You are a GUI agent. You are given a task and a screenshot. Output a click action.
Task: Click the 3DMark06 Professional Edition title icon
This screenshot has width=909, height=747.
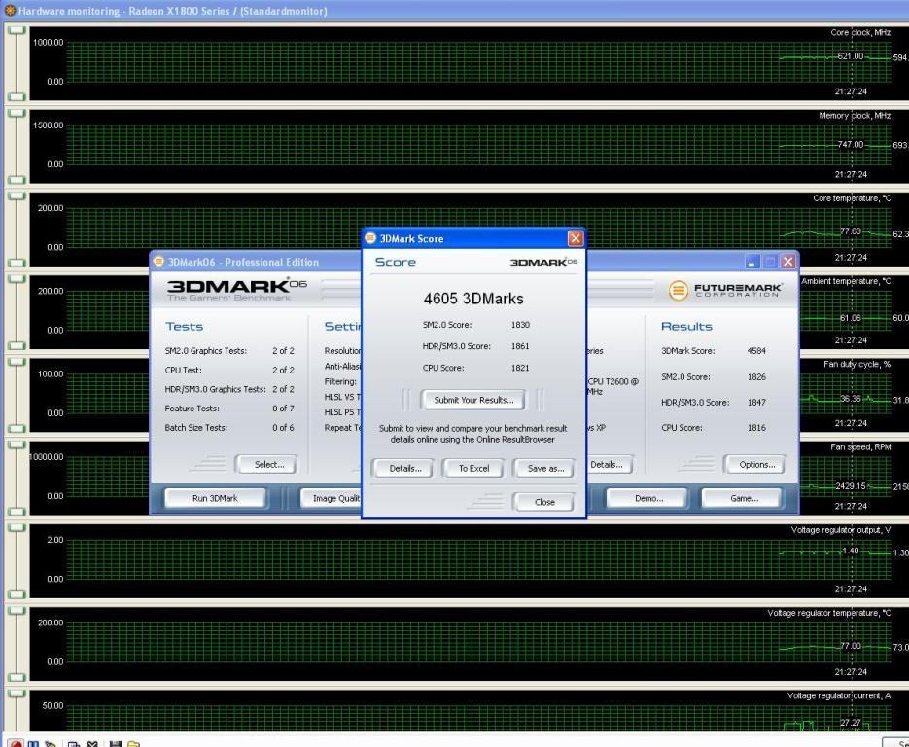tap(158, 261)
